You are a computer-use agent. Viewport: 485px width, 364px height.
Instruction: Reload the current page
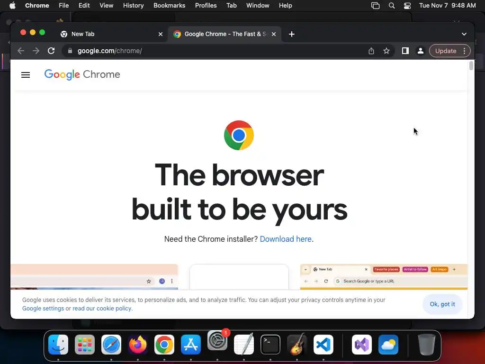tap(51, 51)
